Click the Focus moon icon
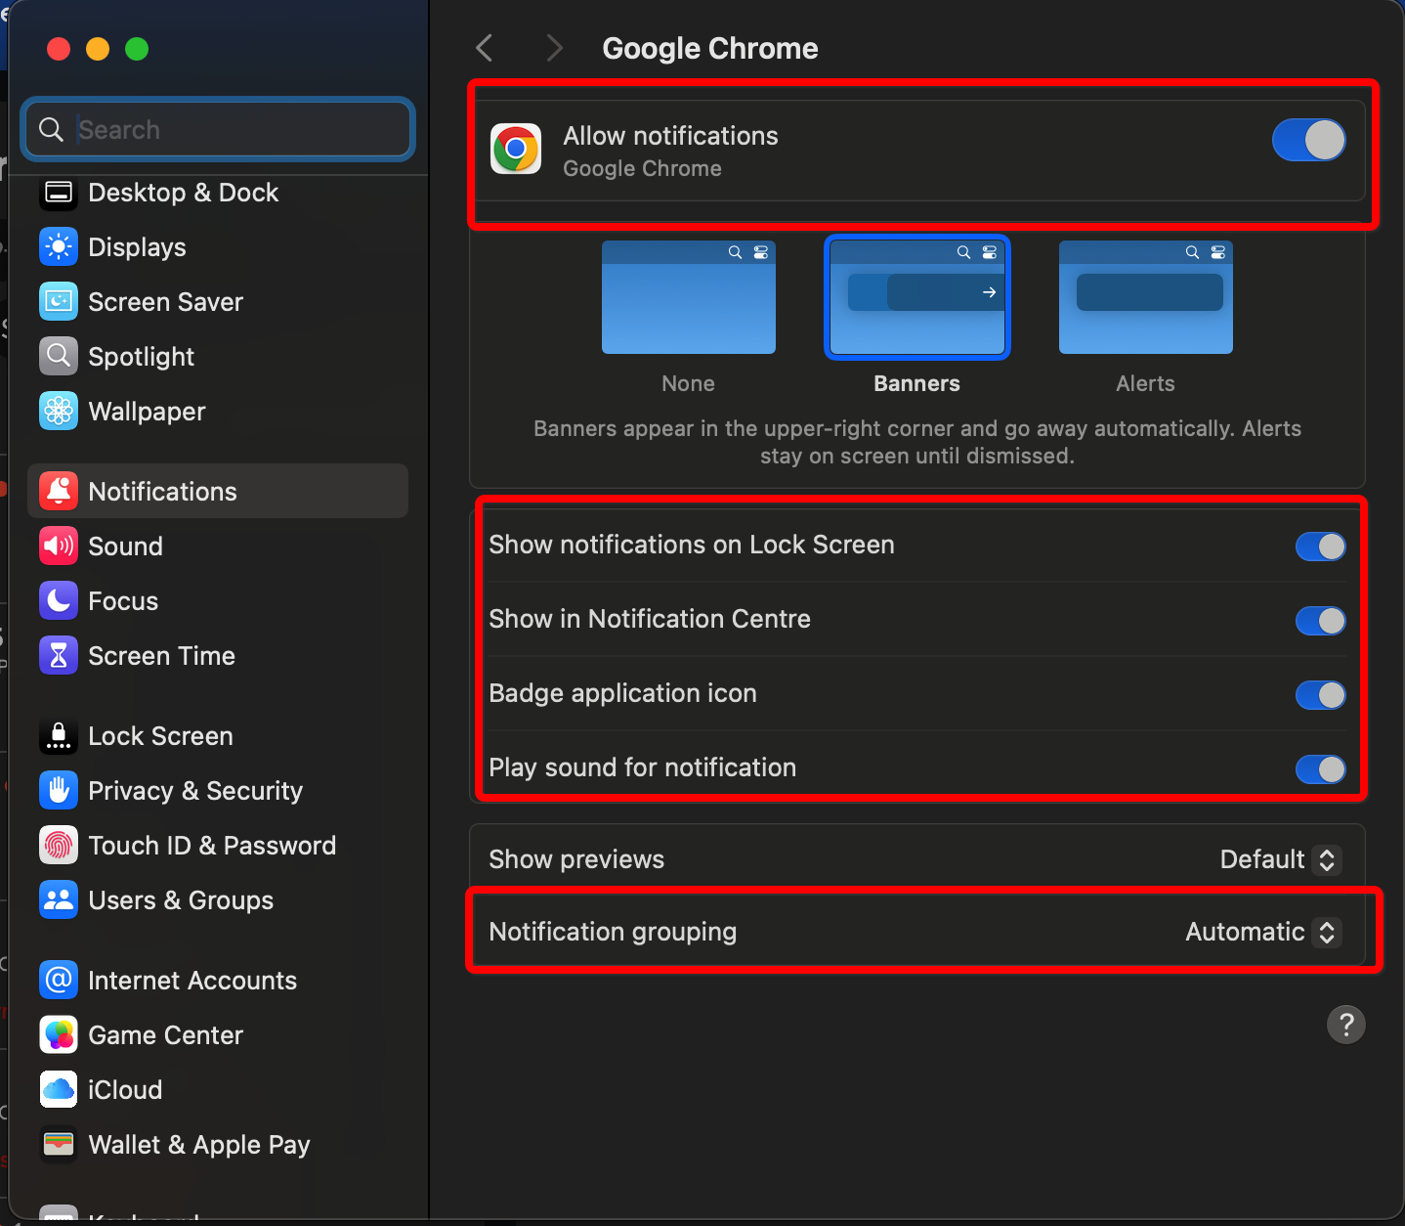Image resolution: width=1405 pixels, height=1226 pixels. pos(59,601)
